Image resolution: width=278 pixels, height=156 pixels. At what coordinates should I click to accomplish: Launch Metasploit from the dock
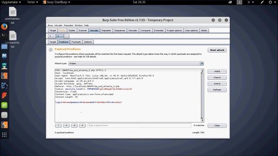click(x=4, y=56)
